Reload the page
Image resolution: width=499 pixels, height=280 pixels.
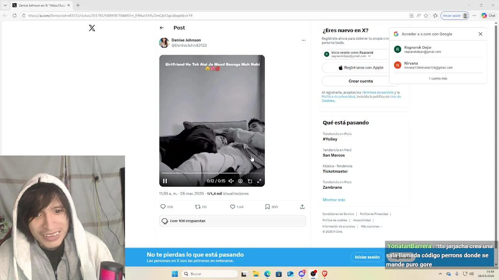[14, 16]
